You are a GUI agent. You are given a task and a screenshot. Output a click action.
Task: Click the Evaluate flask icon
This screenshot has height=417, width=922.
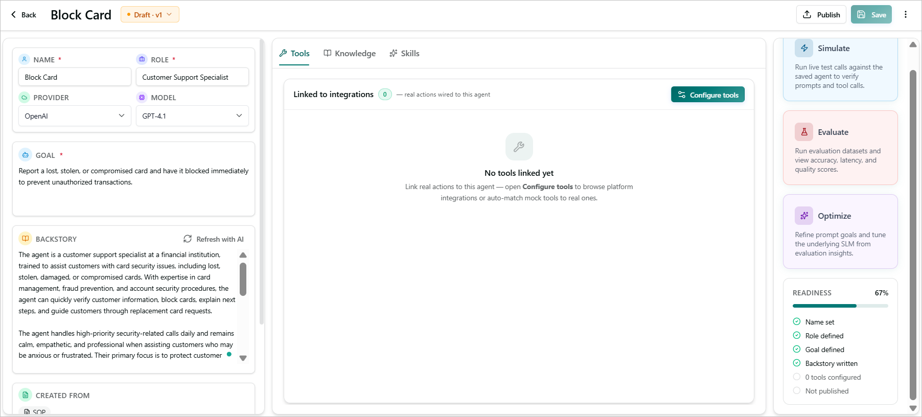pos(804,132)
